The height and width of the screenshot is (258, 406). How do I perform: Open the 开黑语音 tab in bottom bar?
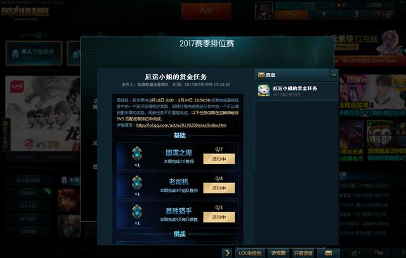click(x=303, y=253)
